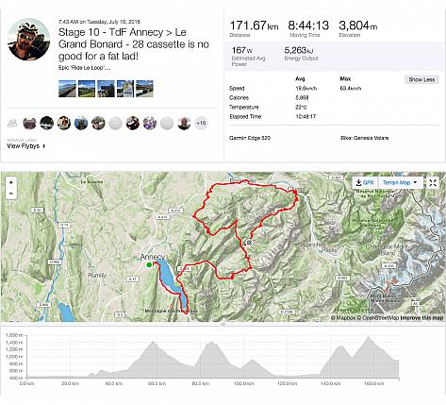Zoom out the map with minus button
Viewport: 446px width, 405px height.
click(11, 194)
